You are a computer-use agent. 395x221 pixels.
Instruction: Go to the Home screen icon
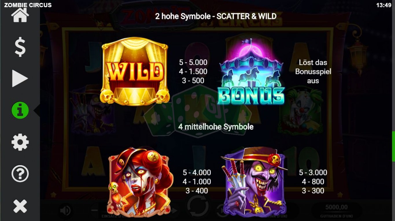(x=20, y=15)
